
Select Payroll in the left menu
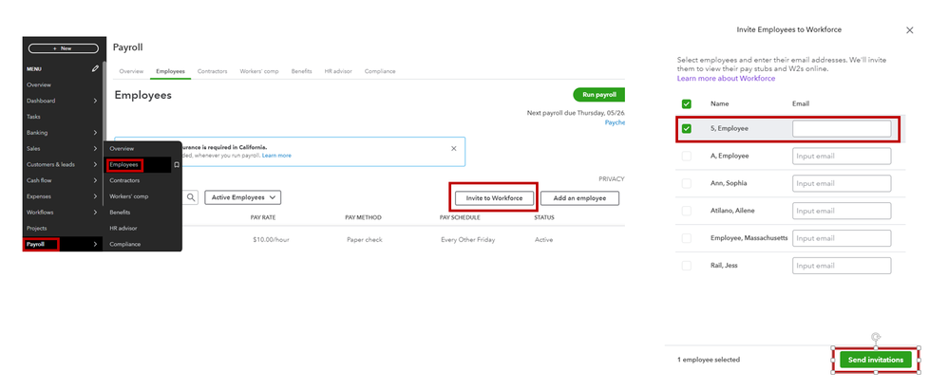[36, 244]
